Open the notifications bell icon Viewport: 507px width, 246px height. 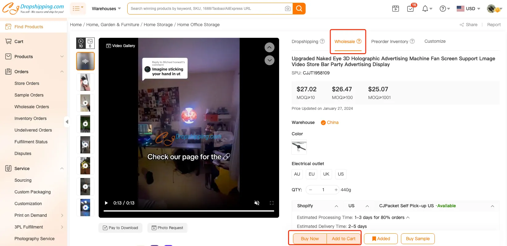[x=425, y=9]
